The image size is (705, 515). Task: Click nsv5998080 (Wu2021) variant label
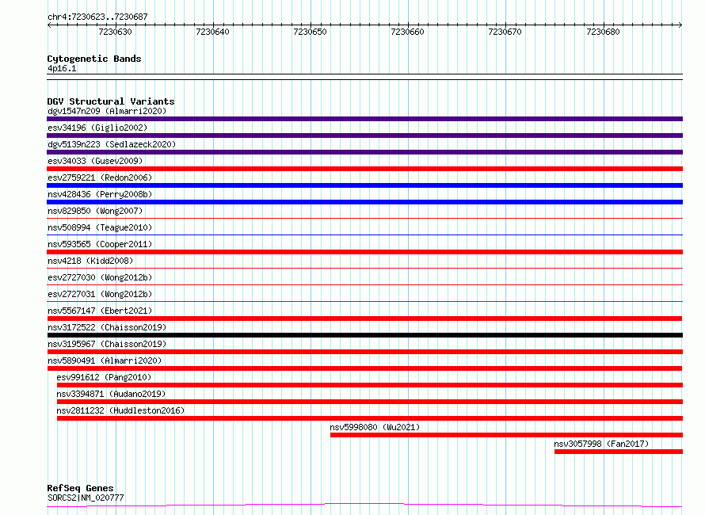(375, 427)
